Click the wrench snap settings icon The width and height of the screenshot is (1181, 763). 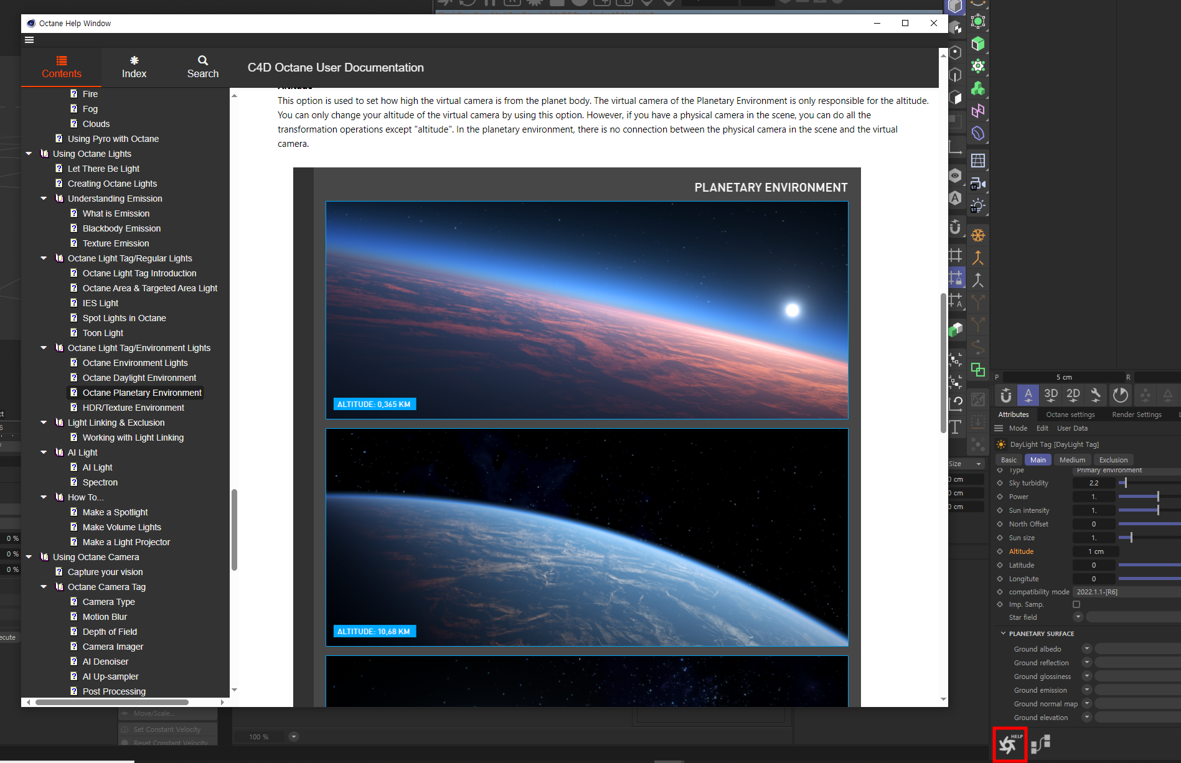tap(1096, 395)
